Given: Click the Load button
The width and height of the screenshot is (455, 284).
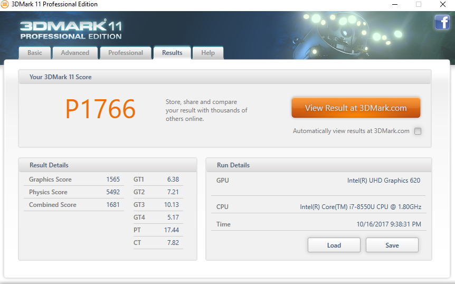Looking at the screenshot, I should (x=334, y=245).
